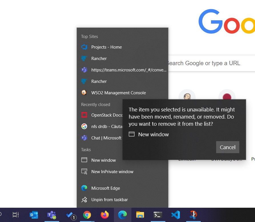This screenshot has height=222, width=255.
Task: Launch Firefox from the taskbar
Action: tap(105, 215)
